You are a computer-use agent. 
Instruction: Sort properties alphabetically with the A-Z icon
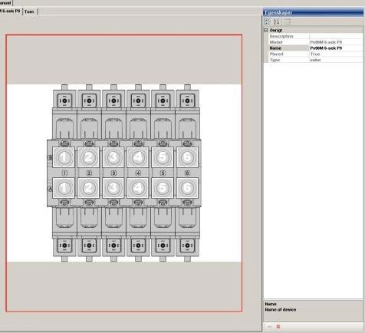click(277, 21)
